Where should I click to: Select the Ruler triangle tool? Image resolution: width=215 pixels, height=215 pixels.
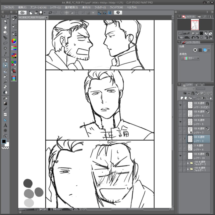[5, 120]
